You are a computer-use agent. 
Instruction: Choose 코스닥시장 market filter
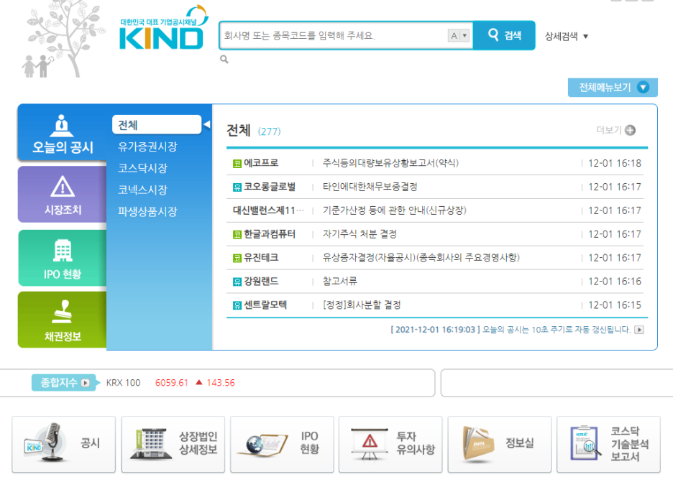[142, 168]
